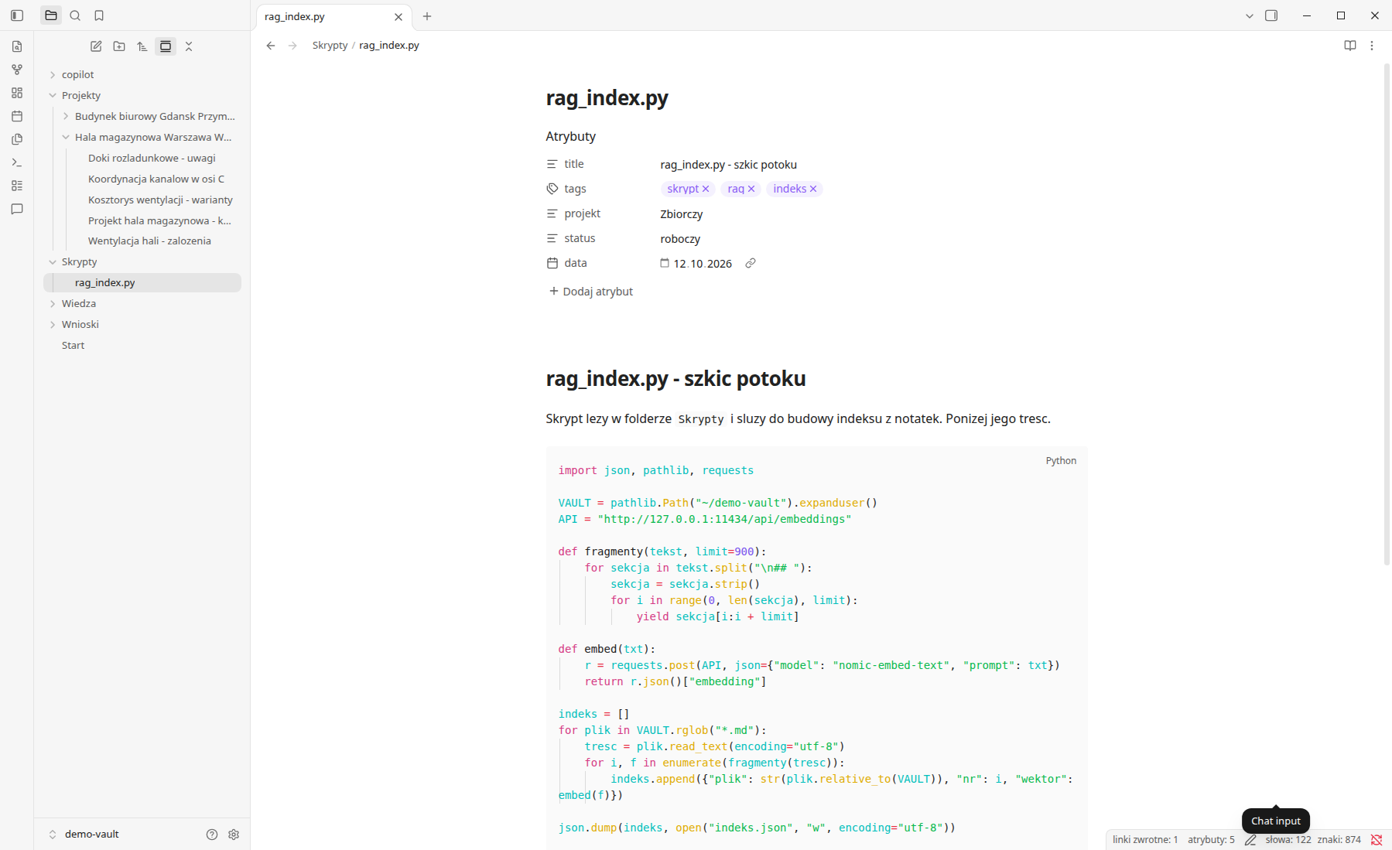
Task: Click the sync status icon in status bar
Action: click(x=1377, y=840)
